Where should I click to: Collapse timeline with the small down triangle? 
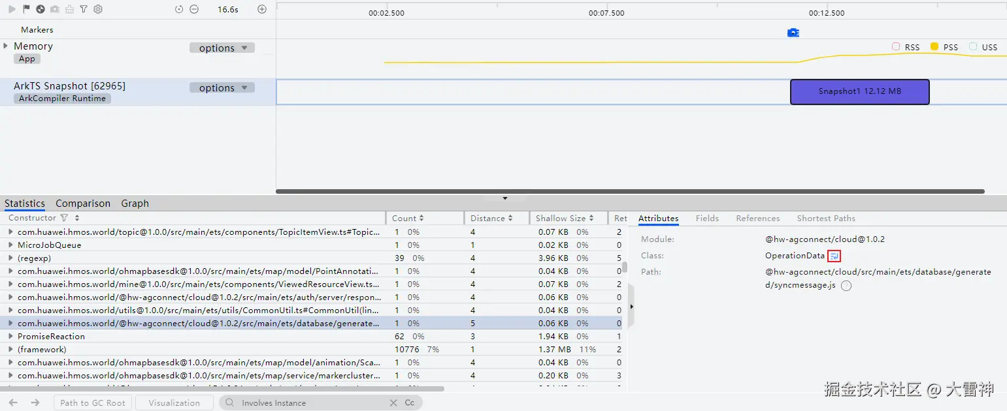(504, 198)
